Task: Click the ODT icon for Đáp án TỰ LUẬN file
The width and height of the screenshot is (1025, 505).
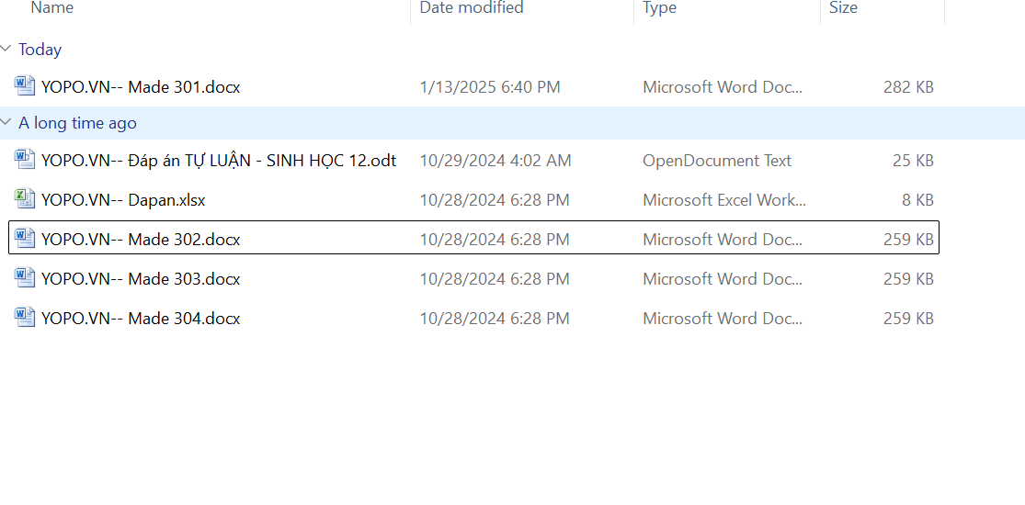Action: 25,160
